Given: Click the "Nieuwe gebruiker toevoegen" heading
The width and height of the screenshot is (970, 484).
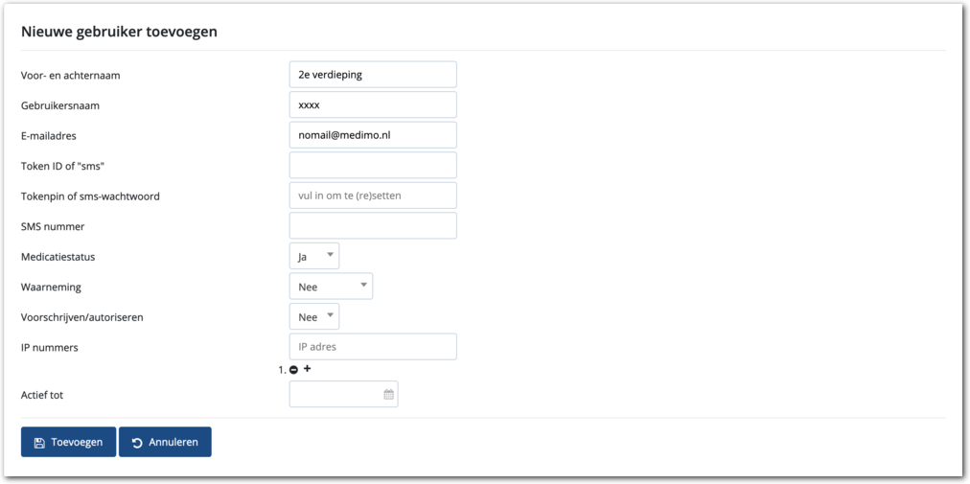Looking at the screenshot, I should coord(119,32).
